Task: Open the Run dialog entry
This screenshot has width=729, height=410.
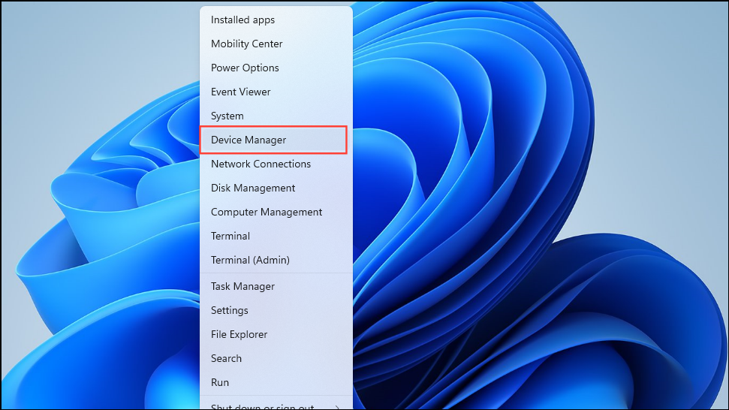Action: point(276,382)
